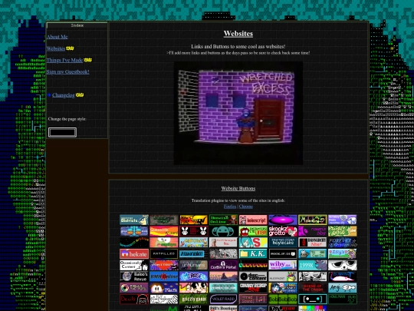The width and height of the screenshot is (414, 311).
Task: Open the FATFILLED button
Action: pos(164,254)
